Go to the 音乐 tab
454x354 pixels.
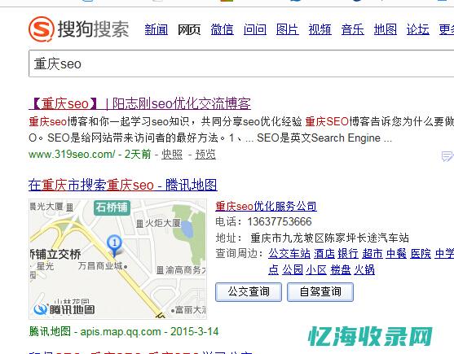pyautogui.click(x=352, y=29)
